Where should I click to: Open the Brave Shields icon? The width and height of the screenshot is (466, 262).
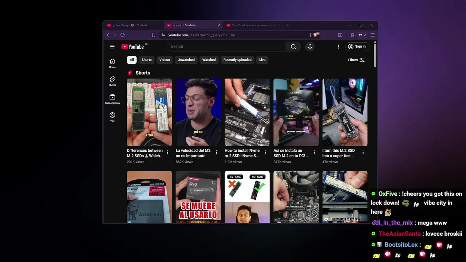[x=316, y=35]
